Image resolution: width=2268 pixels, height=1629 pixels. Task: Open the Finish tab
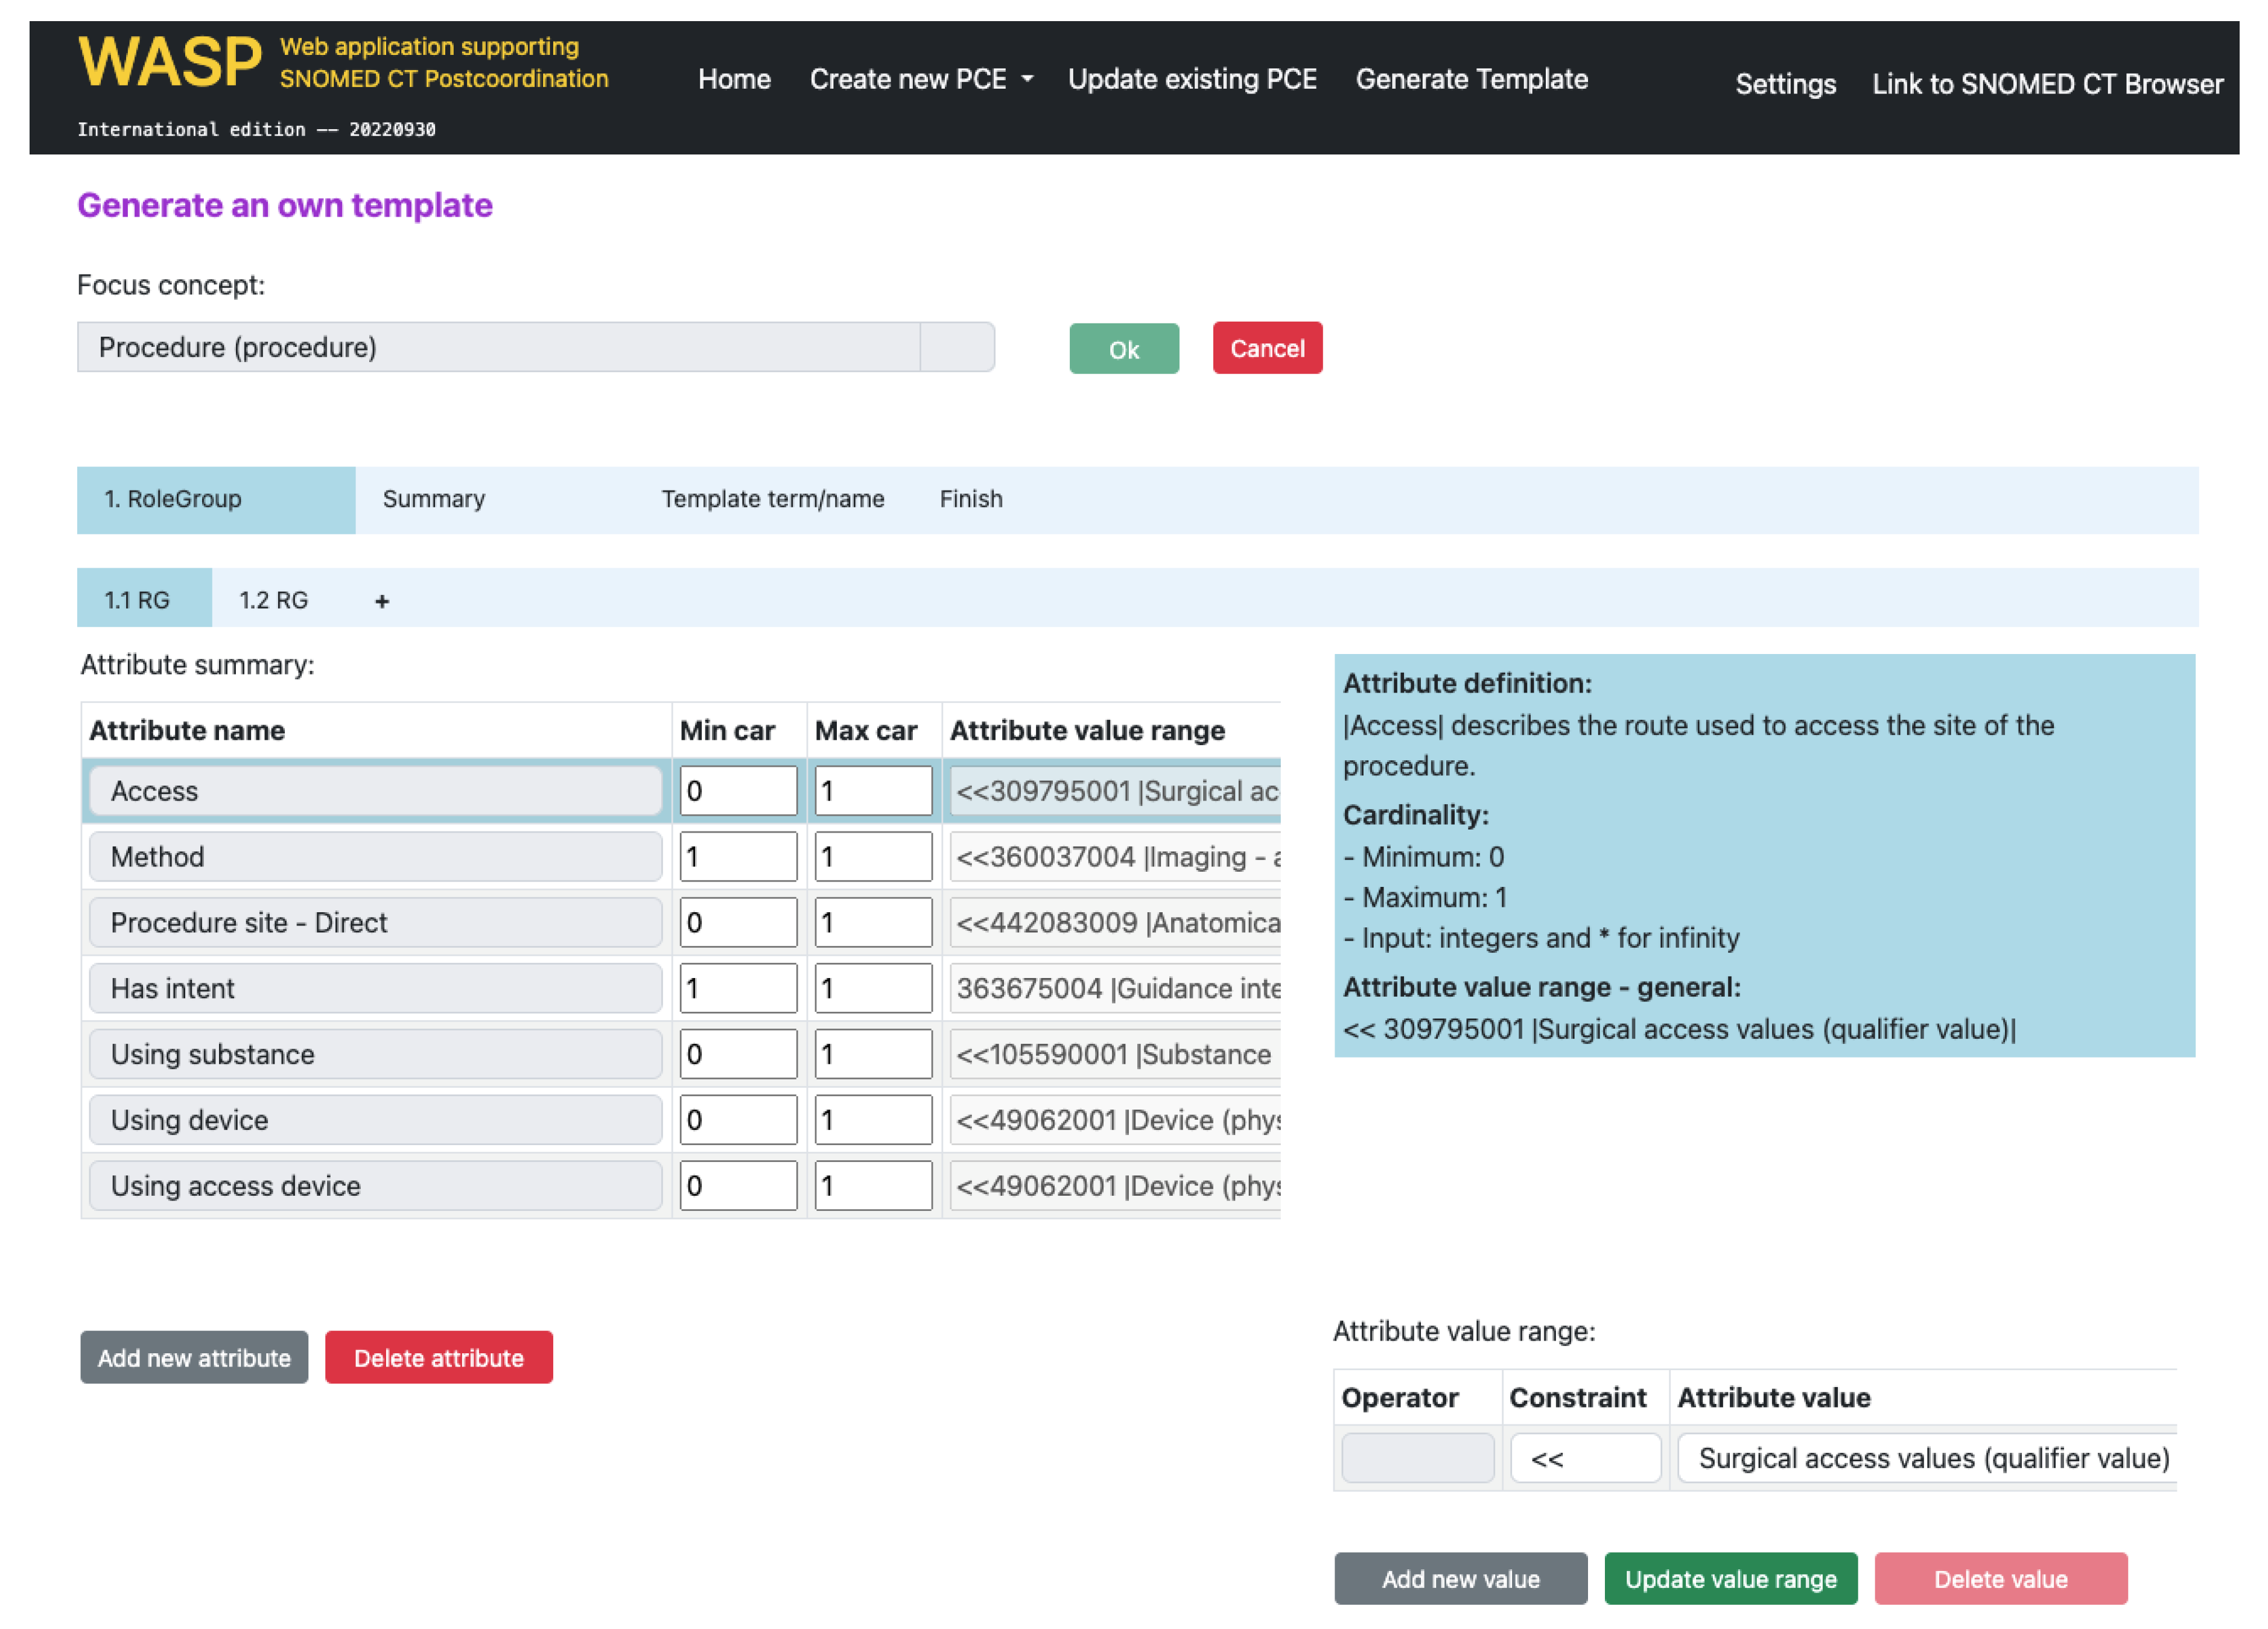[970, 499]
